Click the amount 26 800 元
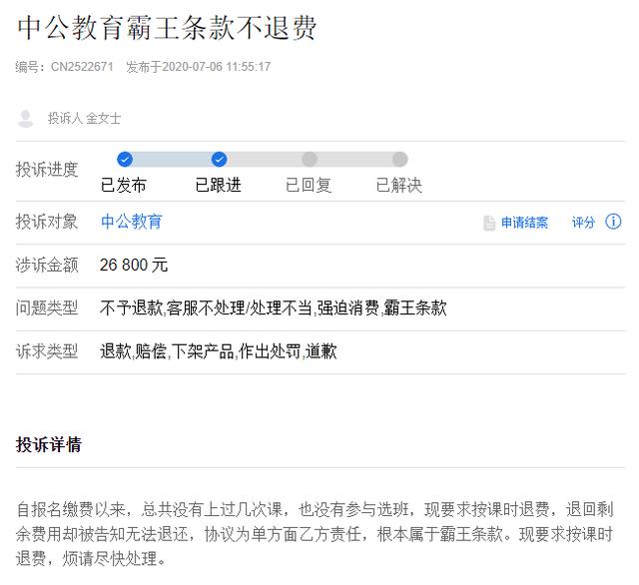 coord(134,265)
